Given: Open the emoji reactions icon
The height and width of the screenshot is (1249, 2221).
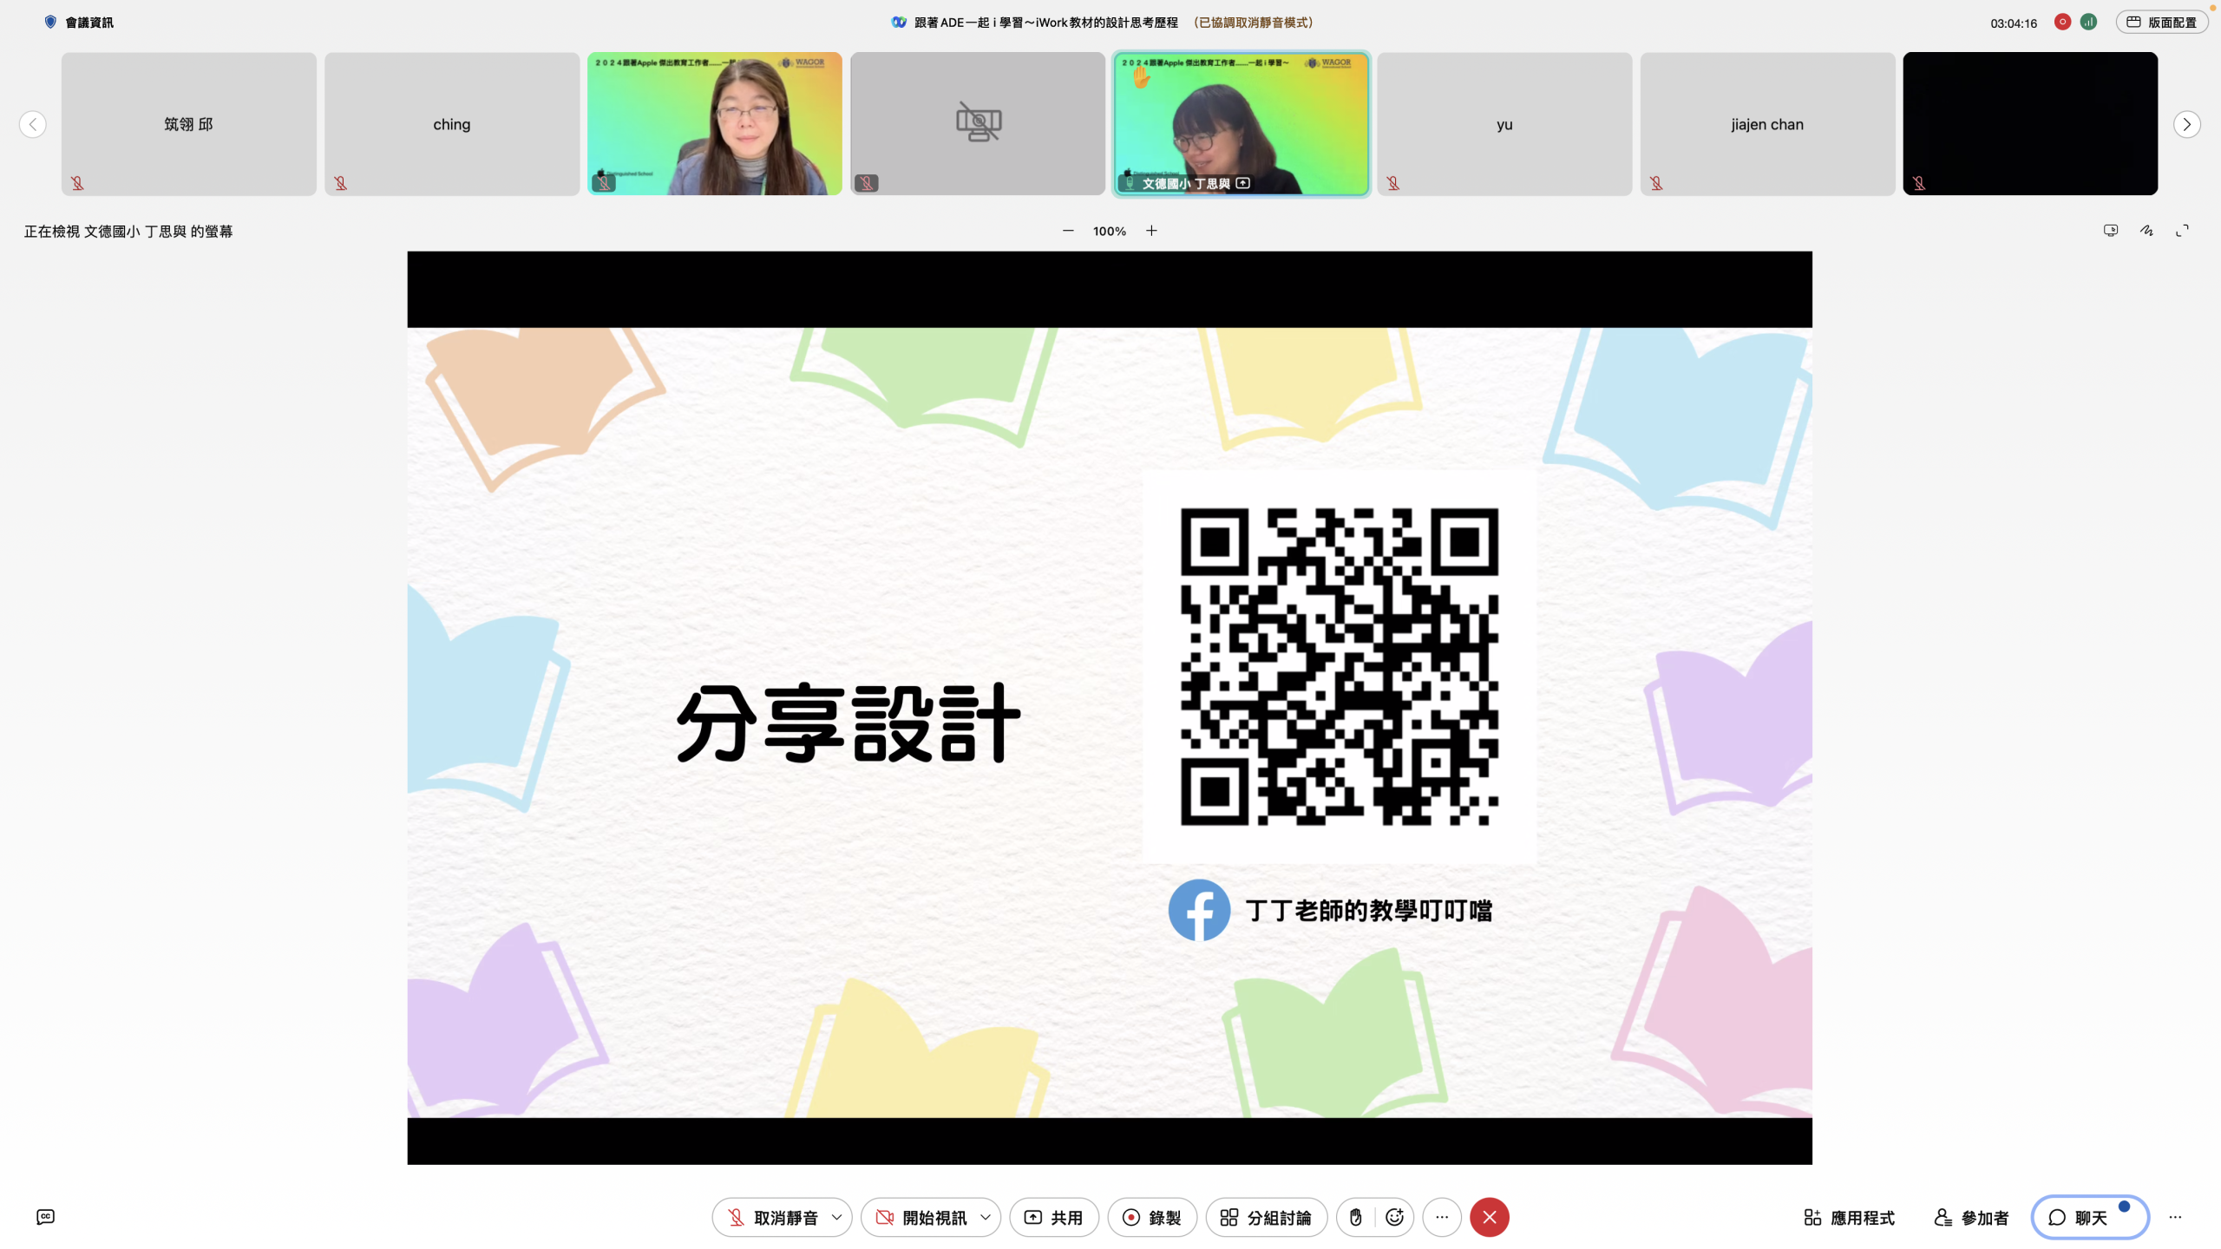Looking at the screenshot, I should 1394,1217.
